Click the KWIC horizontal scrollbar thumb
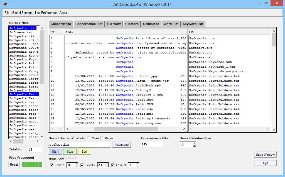The height and width of the screenshot is (177, 285). pyautogui.click(x=126, y=129)
